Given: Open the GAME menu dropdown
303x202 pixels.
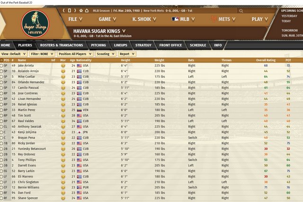Looking at the screenshot, I should [x=107, y=19].
